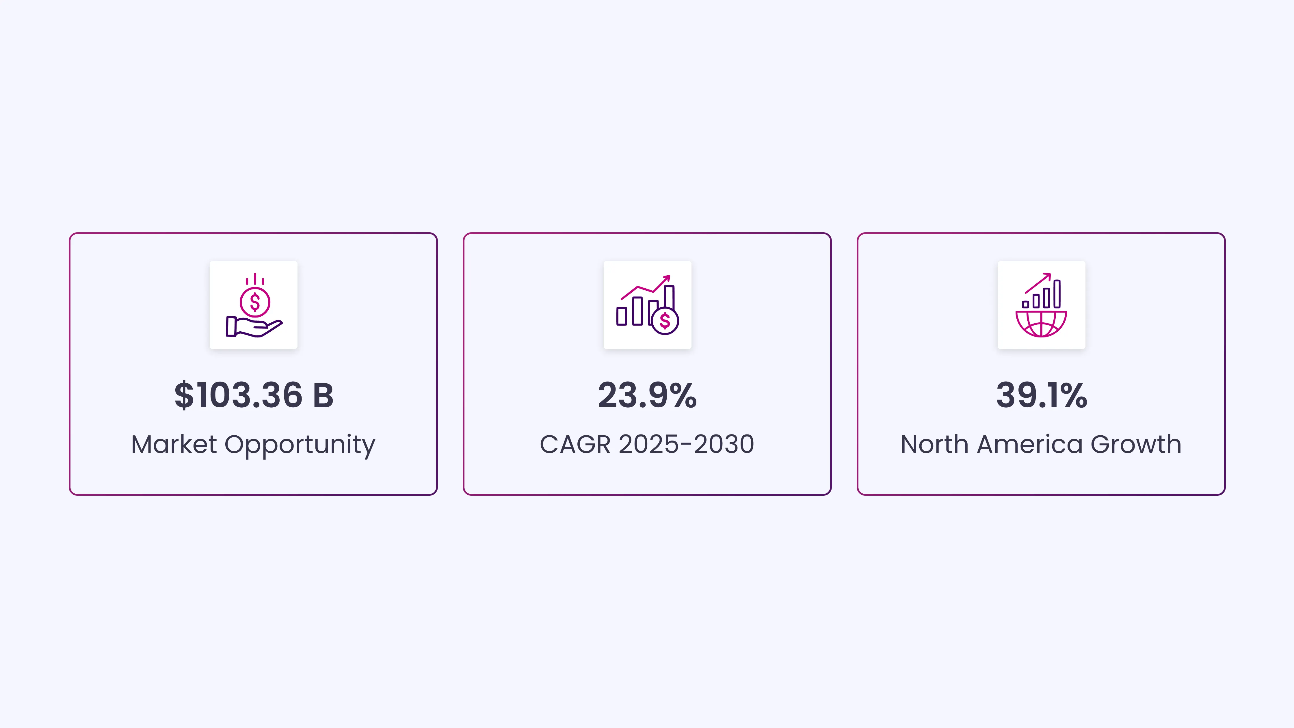Click the North America Growth label
Viewport: 1294px width, 728px height.
[1041, 444]
